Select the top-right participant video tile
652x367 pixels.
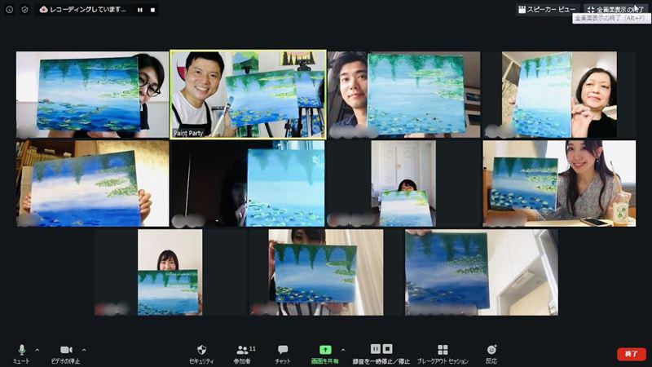pyautogui.click(x=559, y=95)
